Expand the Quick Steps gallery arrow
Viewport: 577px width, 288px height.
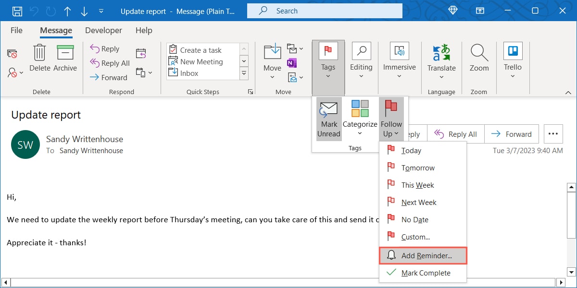point(251,91)
